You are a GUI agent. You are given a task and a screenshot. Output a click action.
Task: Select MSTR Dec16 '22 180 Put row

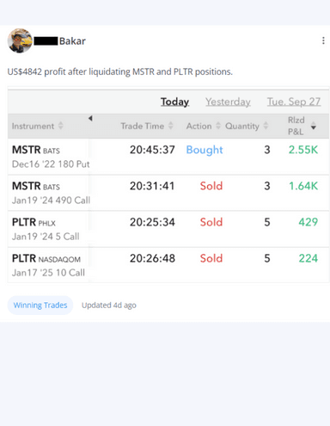[x=168, y=157]
